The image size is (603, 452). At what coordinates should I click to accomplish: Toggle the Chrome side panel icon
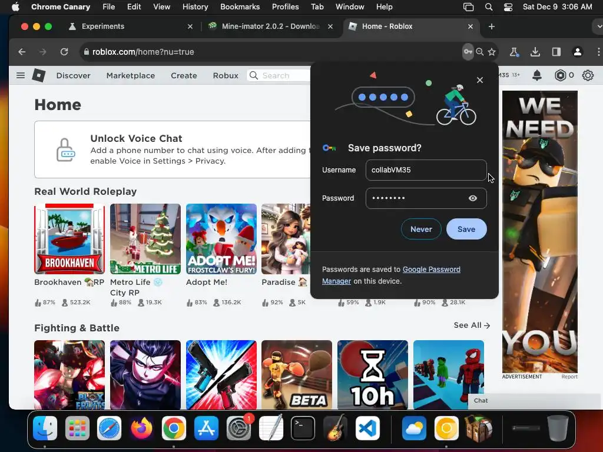point(556,52)
